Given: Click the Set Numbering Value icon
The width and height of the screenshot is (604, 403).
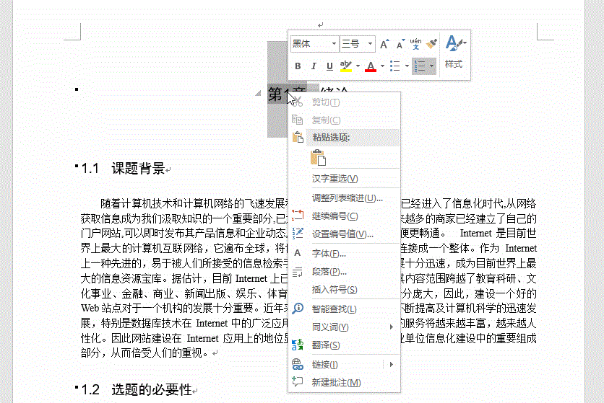Looking at the screenshot, I should click(298, 233).
